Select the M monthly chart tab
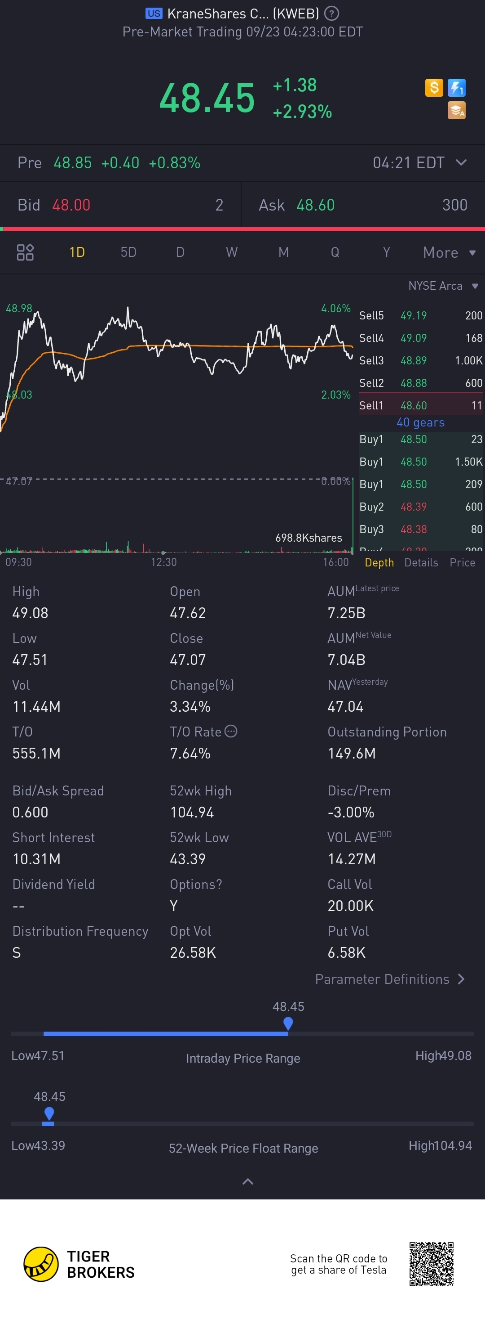The height and width of the screenshot is (1329, 485). (x=283, y=252)
